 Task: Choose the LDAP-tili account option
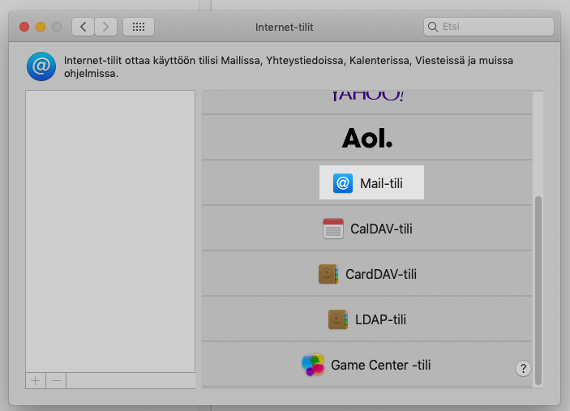(367, 319)
